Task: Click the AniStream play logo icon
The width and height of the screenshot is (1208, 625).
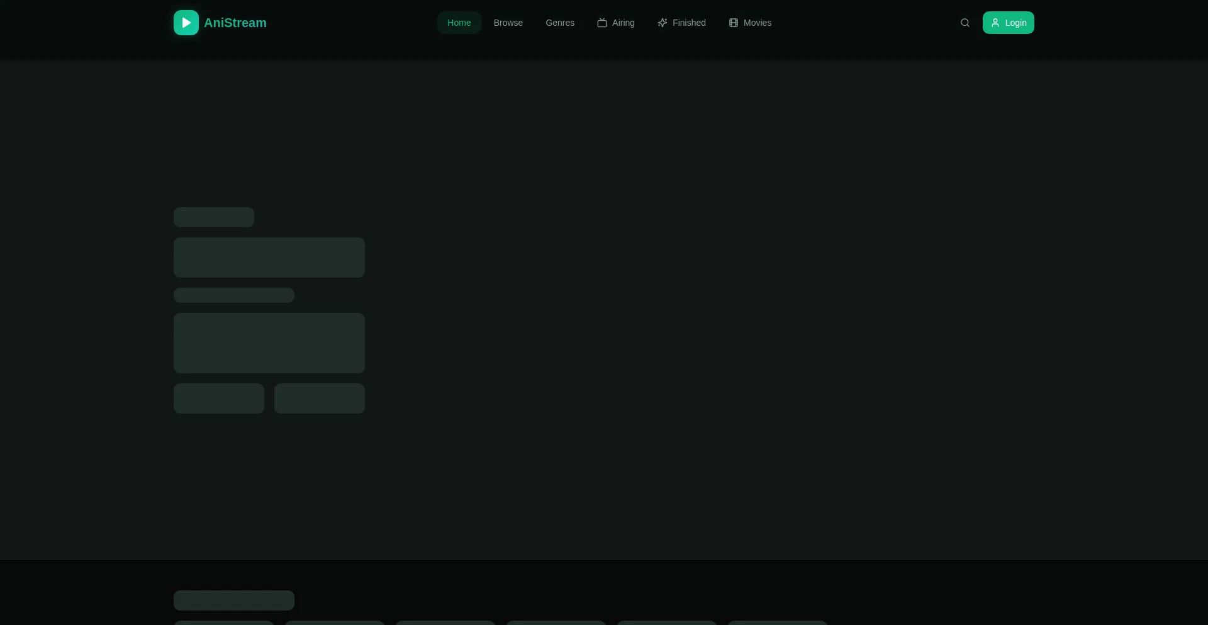Action: point(186,23)
